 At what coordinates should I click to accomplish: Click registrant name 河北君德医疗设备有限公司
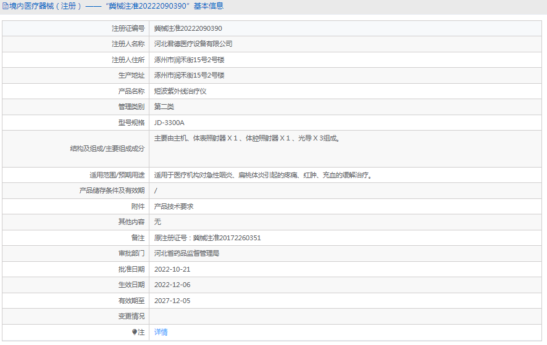[x=193, y=44]
